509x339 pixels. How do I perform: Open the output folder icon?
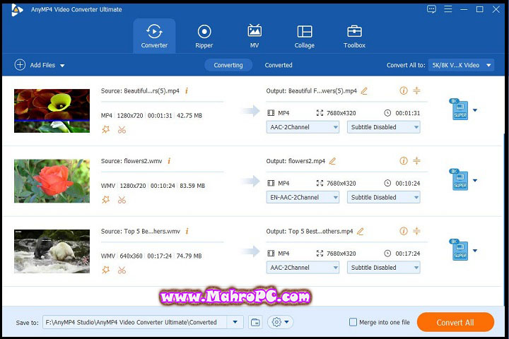coord(255,322)
